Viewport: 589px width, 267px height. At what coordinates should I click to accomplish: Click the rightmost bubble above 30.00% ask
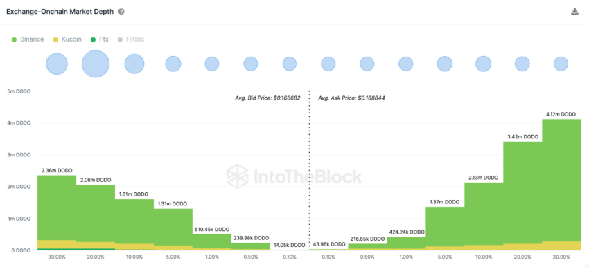click(561, 64)
